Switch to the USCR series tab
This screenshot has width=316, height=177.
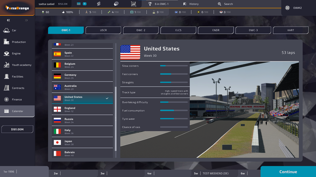click(x=103, y=30)
